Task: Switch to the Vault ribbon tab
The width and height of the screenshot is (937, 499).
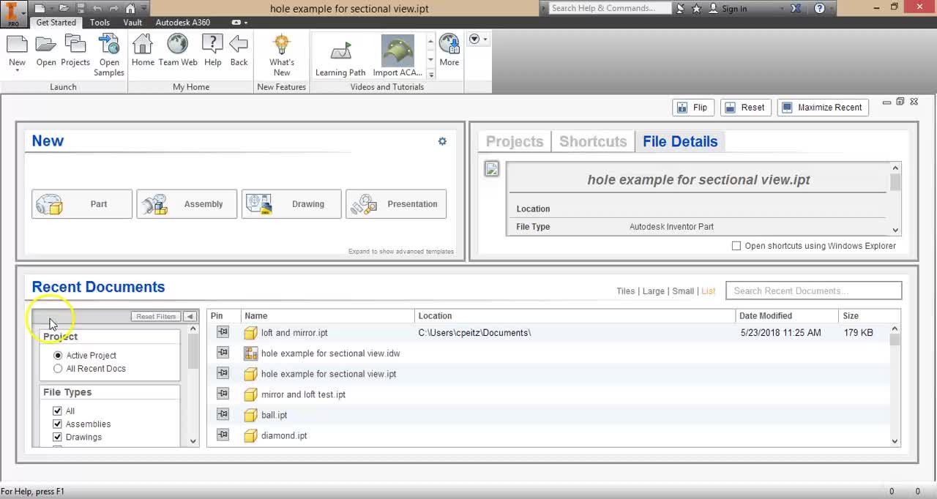Action: [x=132, y=23]
